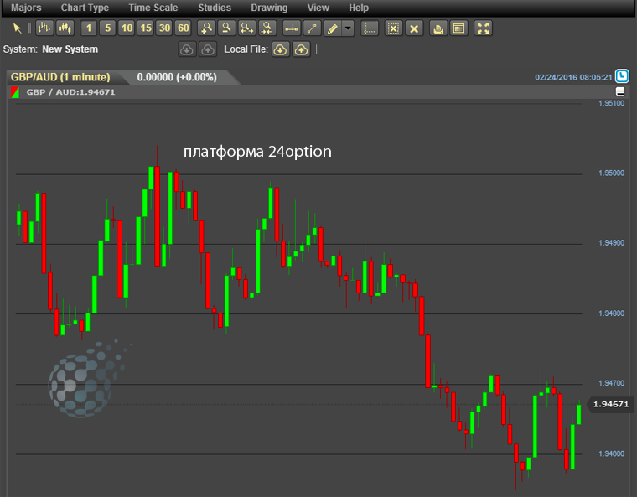Viewport: 637px width, 497px height.
Task: Click the GBP / AUD:1.94671 legend label
Action: point(70,92)
